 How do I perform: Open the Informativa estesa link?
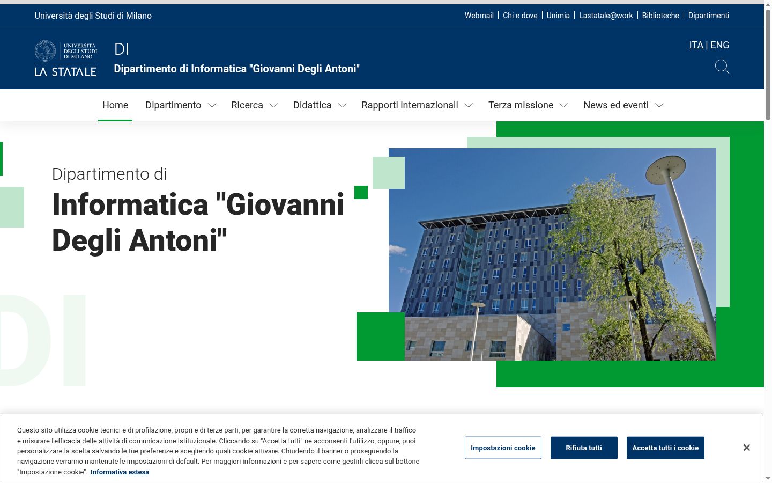point(120,472)
